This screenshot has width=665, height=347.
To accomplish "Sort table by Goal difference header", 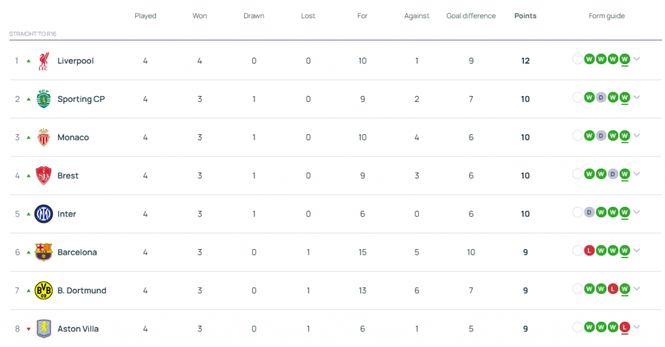I will pos(471,16).
